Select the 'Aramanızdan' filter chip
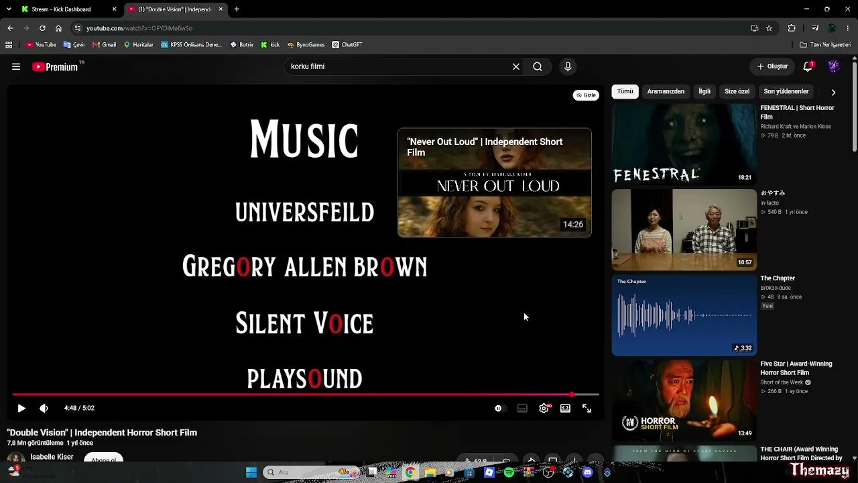 [x=666, y=91]
